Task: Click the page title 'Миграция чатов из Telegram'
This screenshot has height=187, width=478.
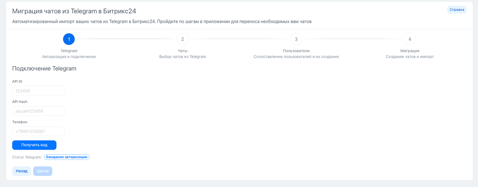Action: coord(74,11)
